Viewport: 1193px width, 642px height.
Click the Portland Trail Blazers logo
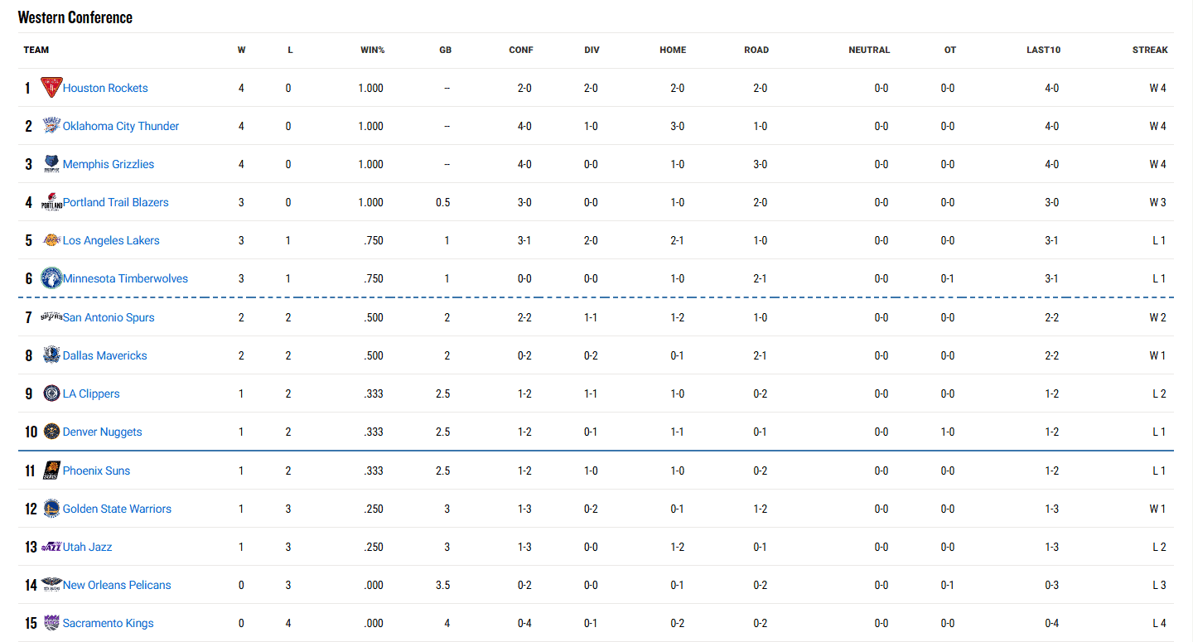point(51,202)
